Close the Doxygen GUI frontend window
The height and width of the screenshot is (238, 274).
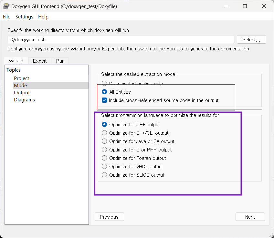pos(264,6)
